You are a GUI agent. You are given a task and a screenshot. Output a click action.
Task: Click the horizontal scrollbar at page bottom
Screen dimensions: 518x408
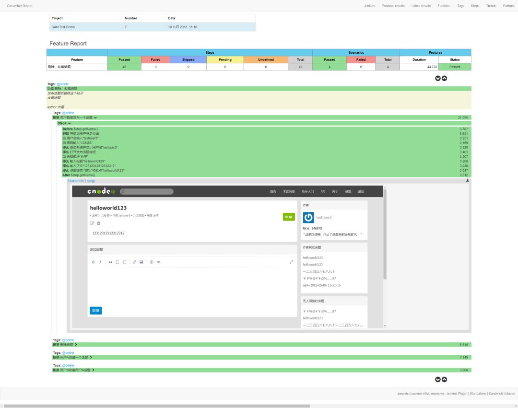[156, 406]
